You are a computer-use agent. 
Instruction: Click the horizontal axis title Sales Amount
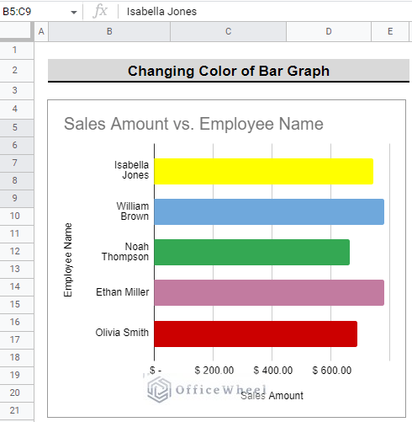pos(272,395)
